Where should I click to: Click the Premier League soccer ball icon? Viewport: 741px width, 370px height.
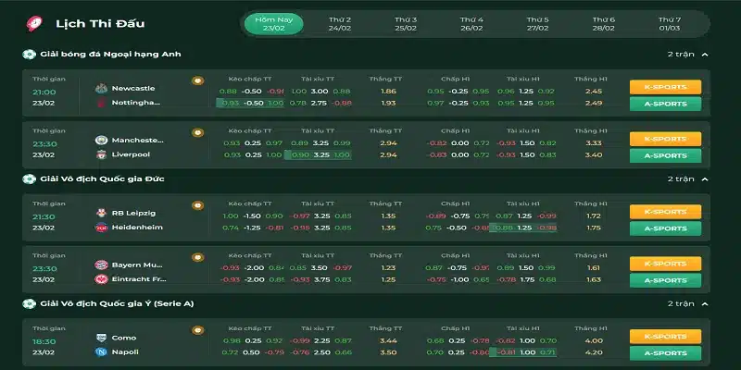tap(30, 55)
